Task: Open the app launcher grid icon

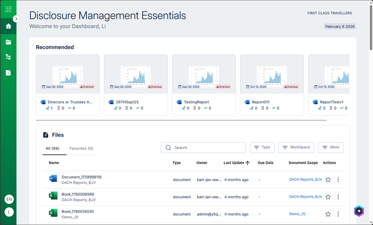Action: pos(8,9)
